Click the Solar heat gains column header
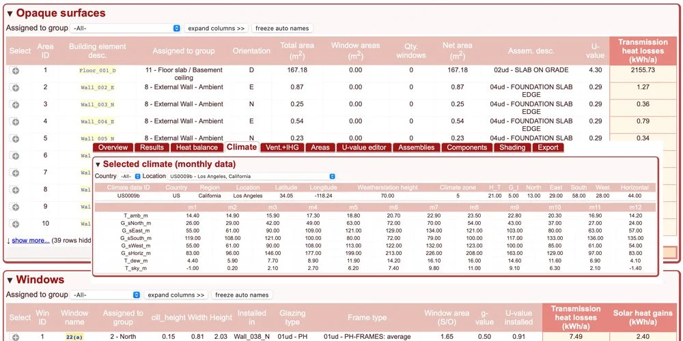The width and height of the screenshot is (683, 341). [643, 318]
